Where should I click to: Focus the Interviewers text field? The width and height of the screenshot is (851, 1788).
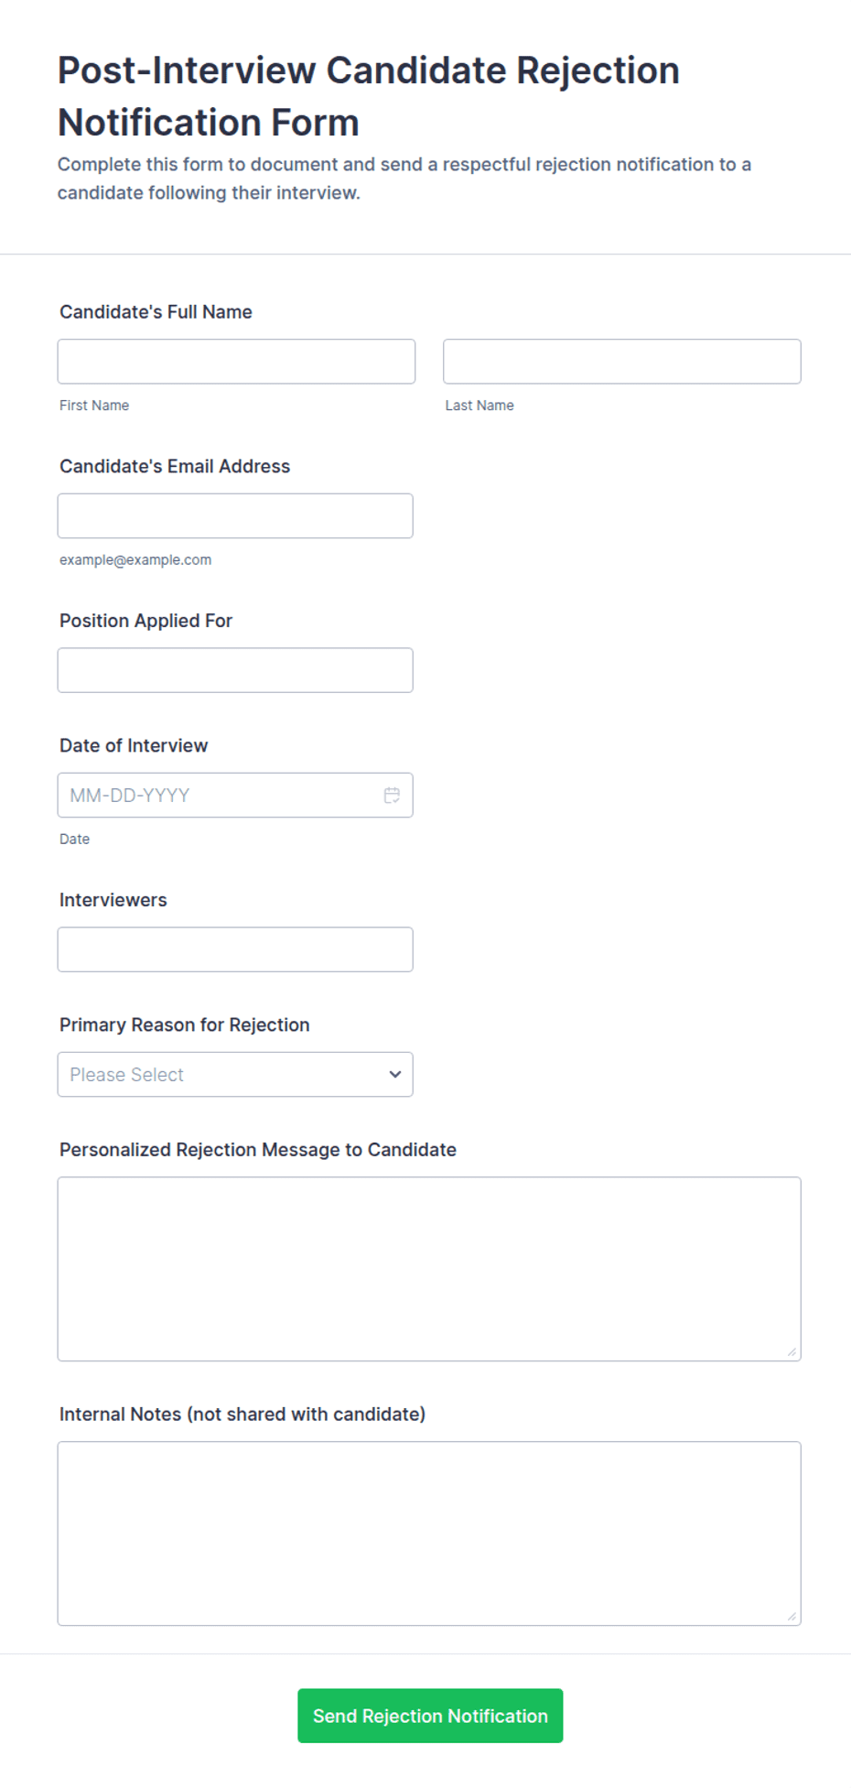click(x=235, y=949)
